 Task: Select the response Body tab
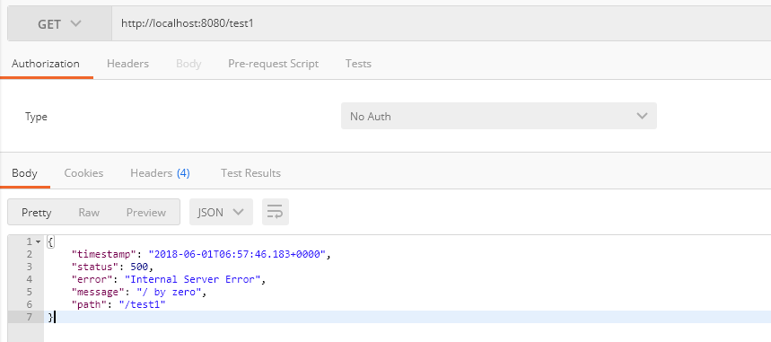click(24, 173)
